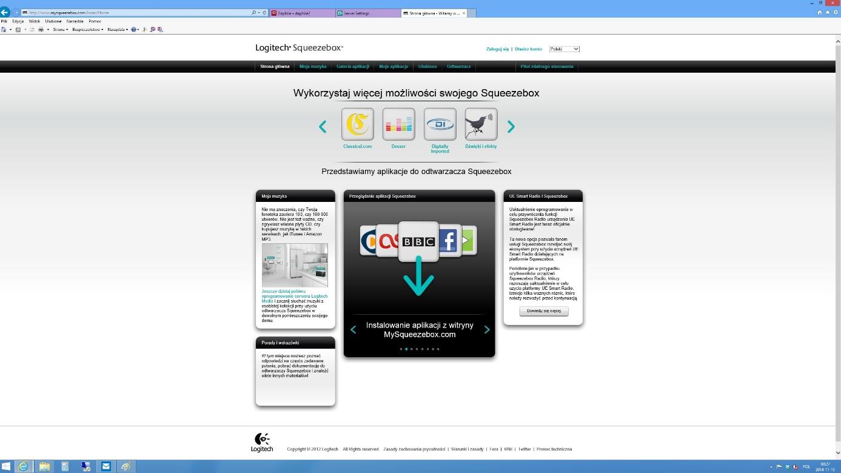
Task: Open Warunki i zasady footer link
Action: 467,449
